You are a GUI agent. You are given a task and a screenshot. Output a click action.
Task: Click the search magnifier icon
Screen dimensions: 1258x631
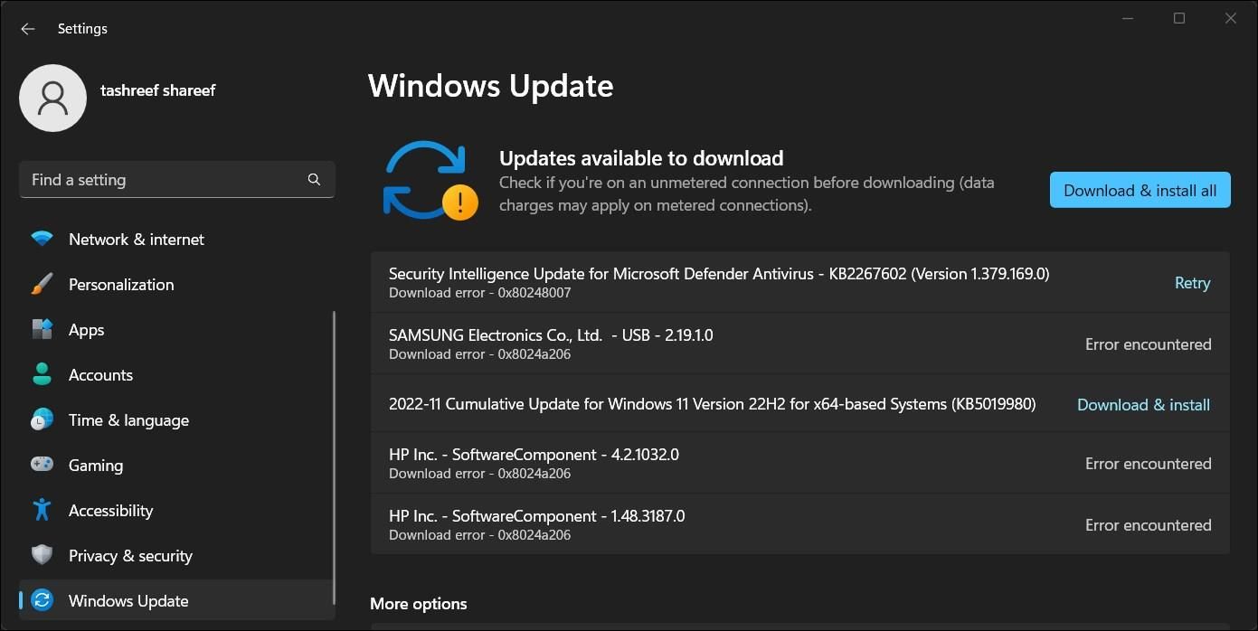click(314, 180)
